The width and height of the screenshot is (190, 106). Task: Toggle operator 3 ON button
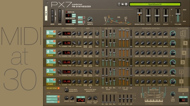click(54, 60)
